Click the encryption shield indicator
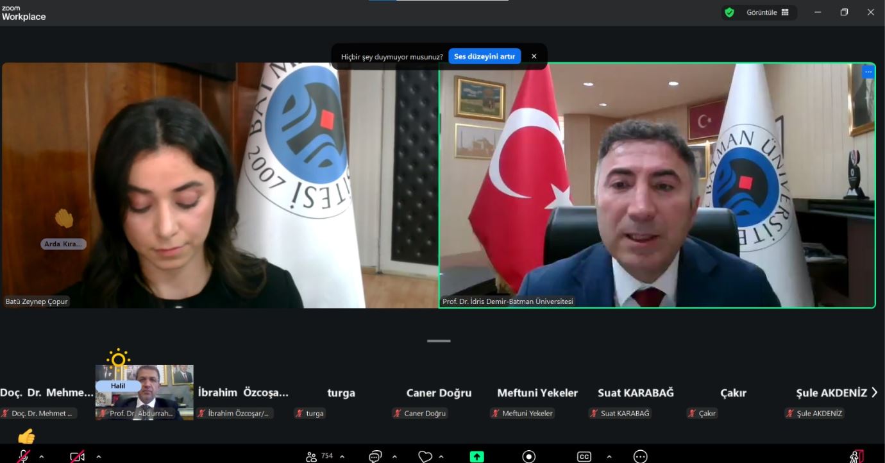Viewport: 885px width, 463px height. pyautogui.click(x=729, y=12)
